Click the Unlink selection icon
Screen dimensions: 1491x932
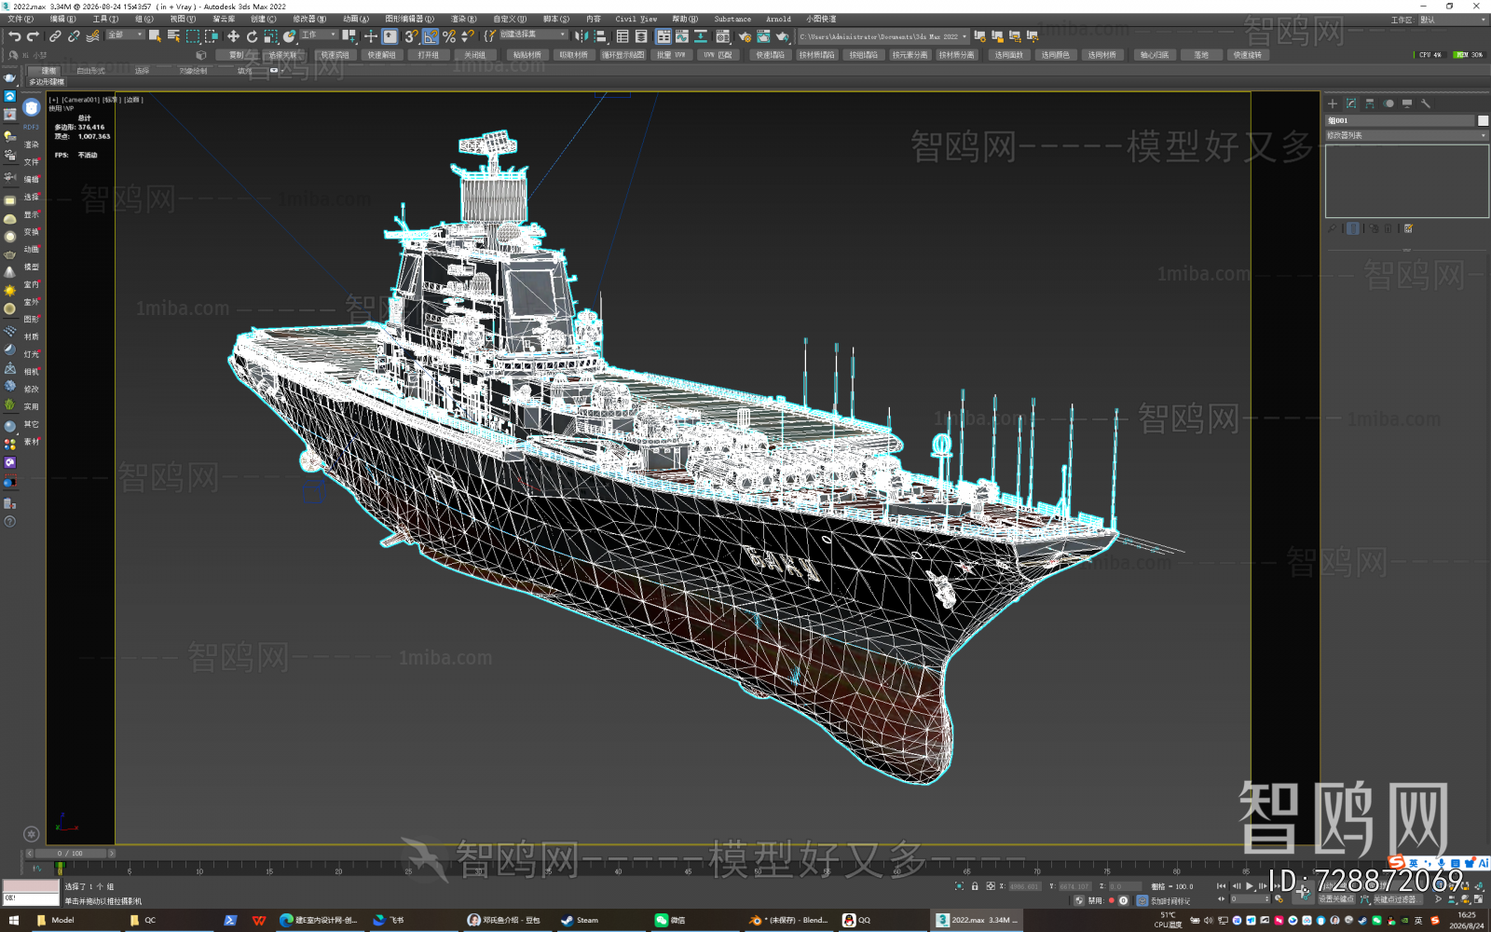[x=74, y=36]
